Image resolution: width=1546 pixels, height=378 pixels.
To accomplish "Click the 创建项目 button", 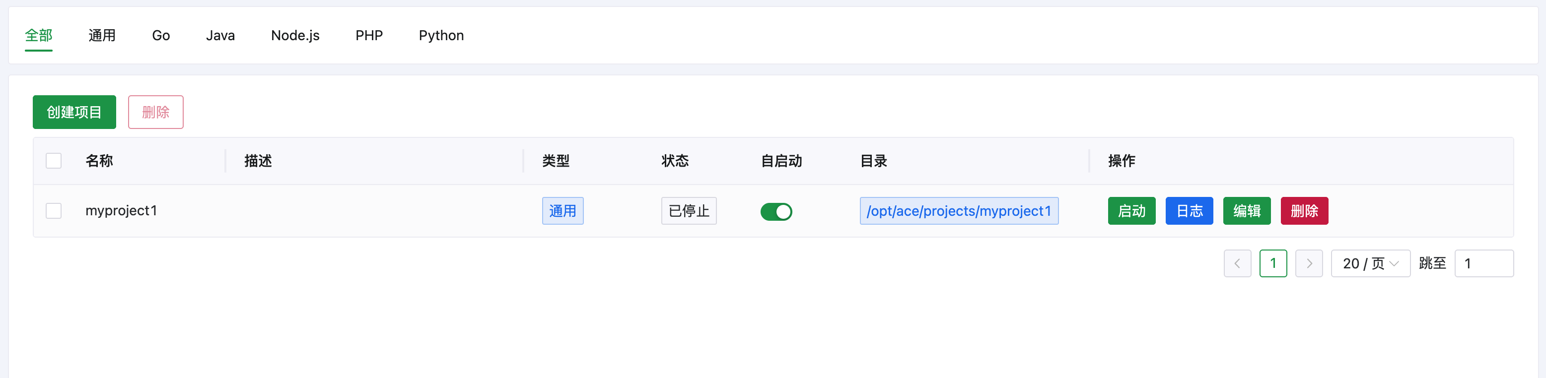I will 74,112.
